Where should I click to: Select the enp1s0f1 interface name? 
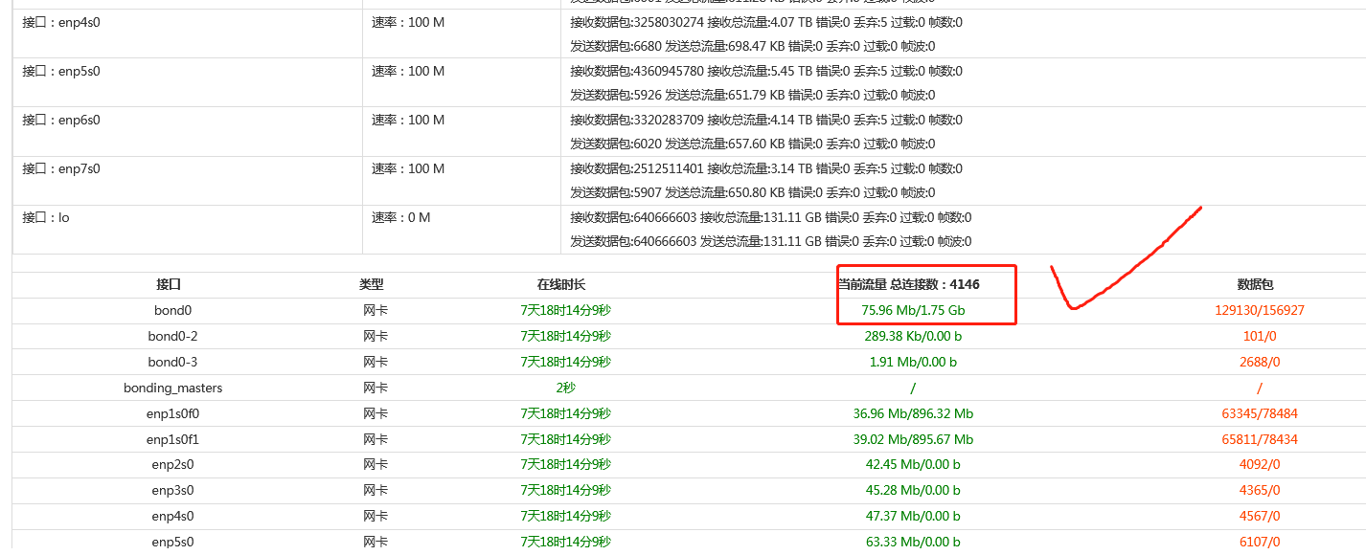[172, 440]
